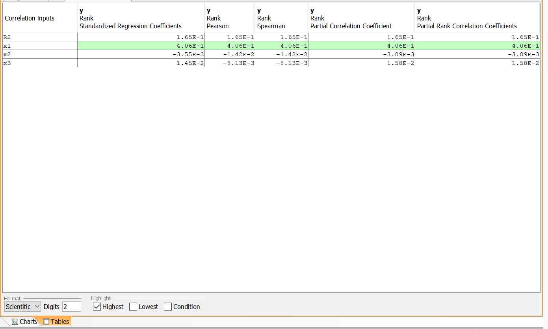The image size is (548, 329).
Task: Select x3 Pearson value -8.13E-3
Action: tap(230, 63)
